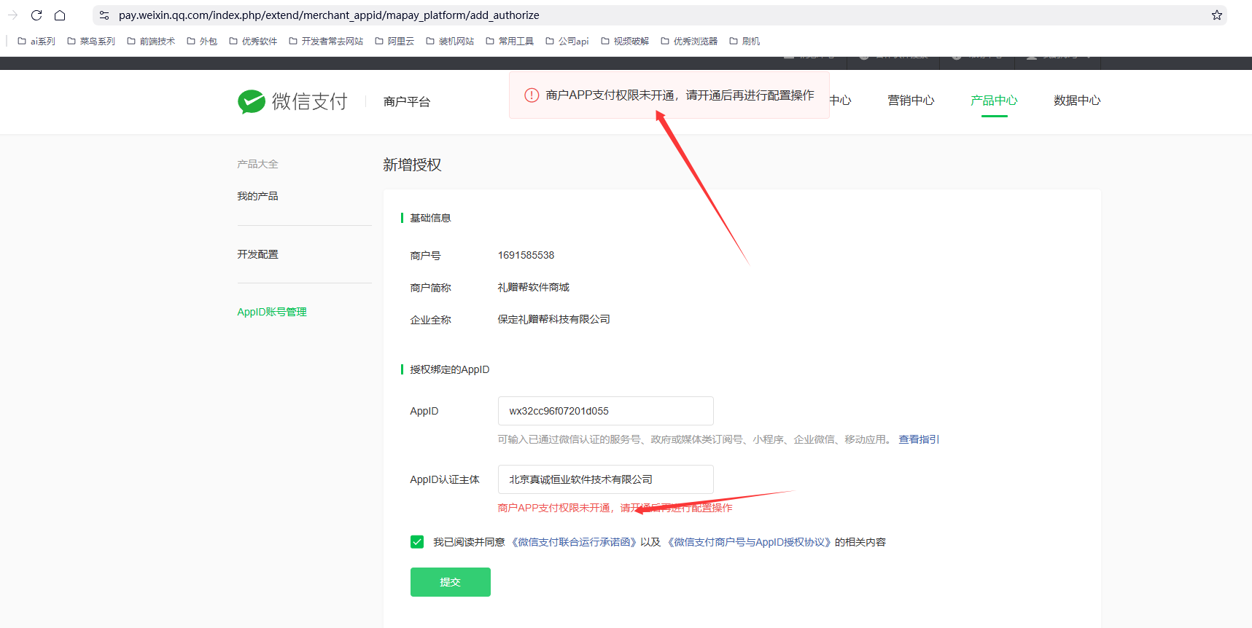
Task: Bookmark this page with the star icon
Action: [x=1217, y=15]
